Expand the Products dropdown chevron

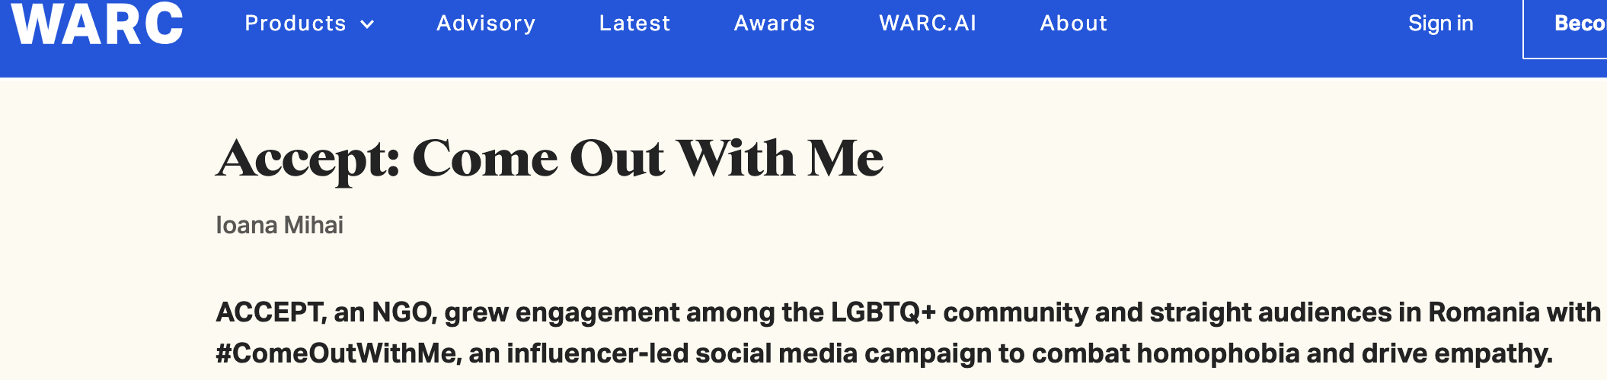[367, 24]
